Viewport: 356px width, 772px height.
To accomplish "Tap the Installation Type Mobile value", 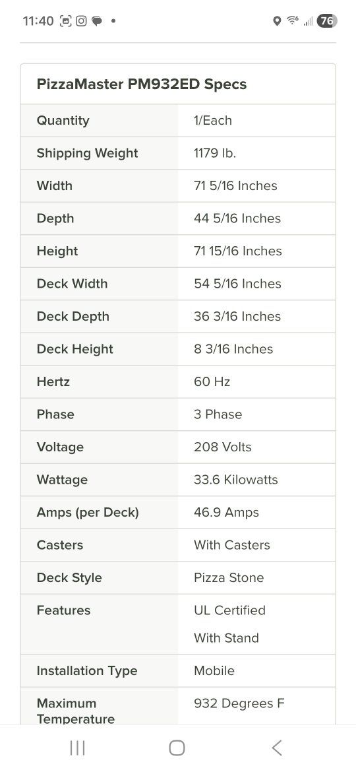I will point(214,670).
